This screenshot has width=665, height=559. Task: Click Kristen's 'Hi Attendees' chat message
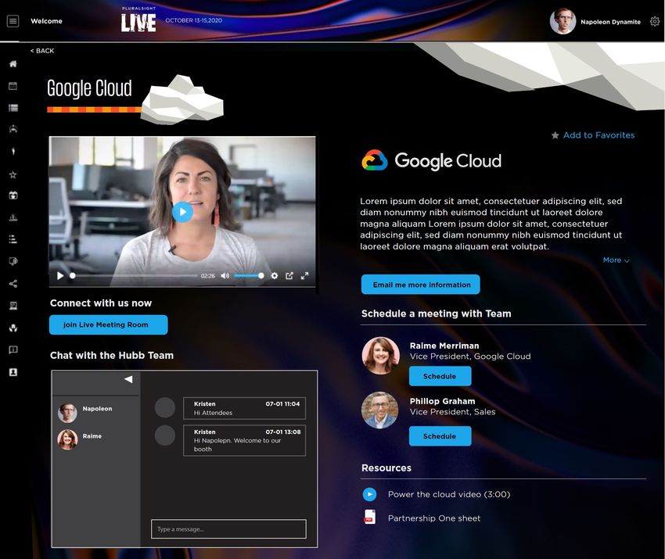point(244,409)
